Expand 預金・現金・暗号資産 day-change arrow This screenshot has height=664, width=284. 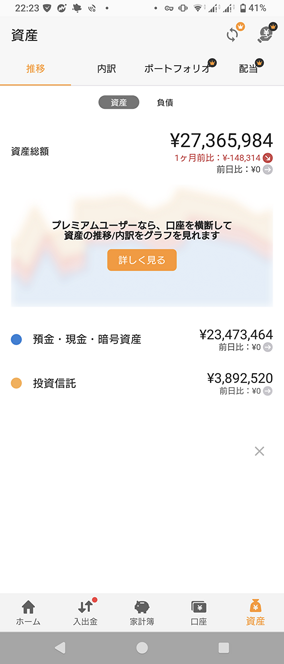[x=268, y=347]
